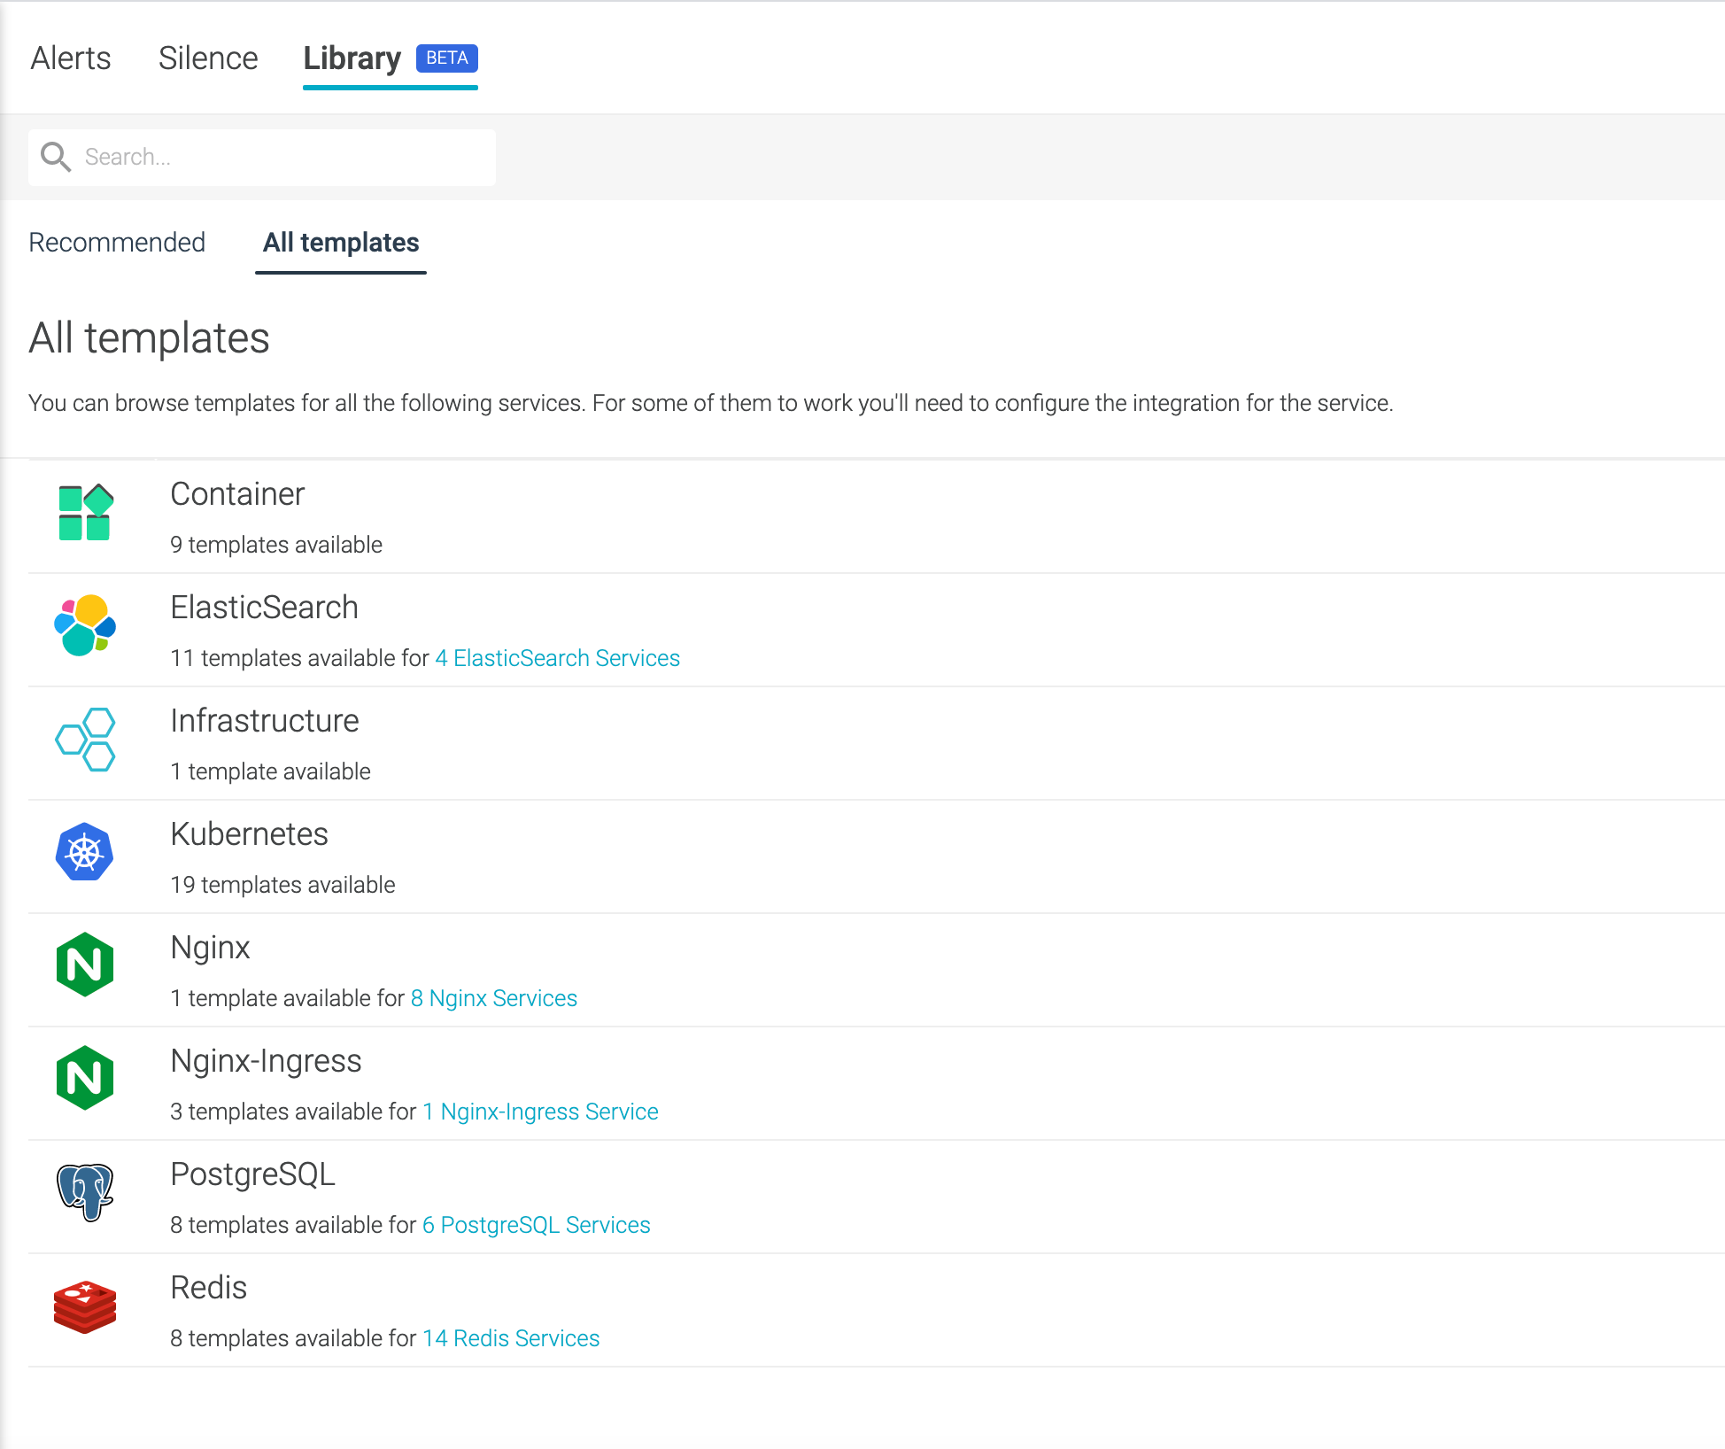
Task: Click the Redis logo icon
Action: 85,1306
